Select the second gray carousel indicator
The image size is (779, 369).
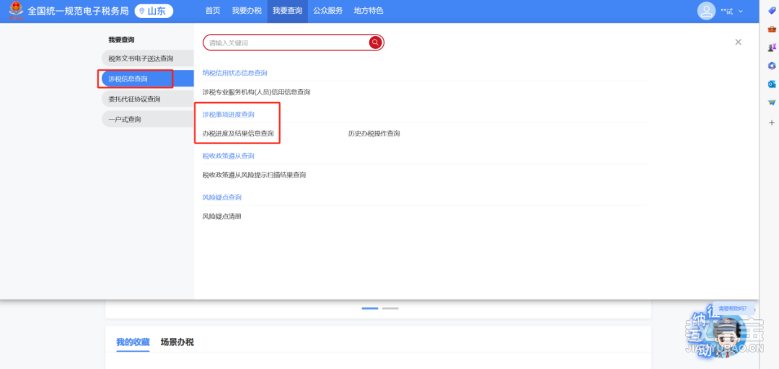[x=390, y=308]
